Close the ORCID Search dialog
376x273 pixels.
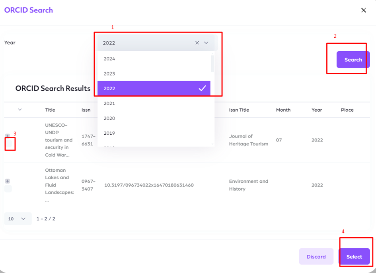coord(363,10)
